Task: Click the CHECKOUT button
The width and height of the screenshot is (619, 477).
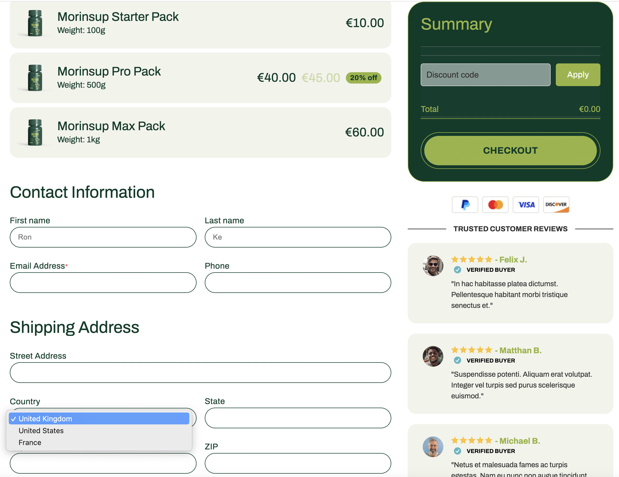Action: pos(510,150)
